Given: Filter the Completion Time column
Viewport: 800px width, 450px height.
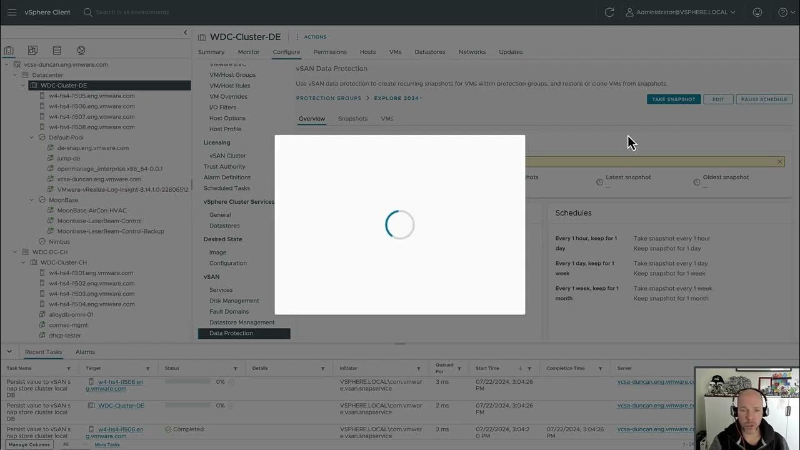Looking at the screenshot, I should pos(600,369).
